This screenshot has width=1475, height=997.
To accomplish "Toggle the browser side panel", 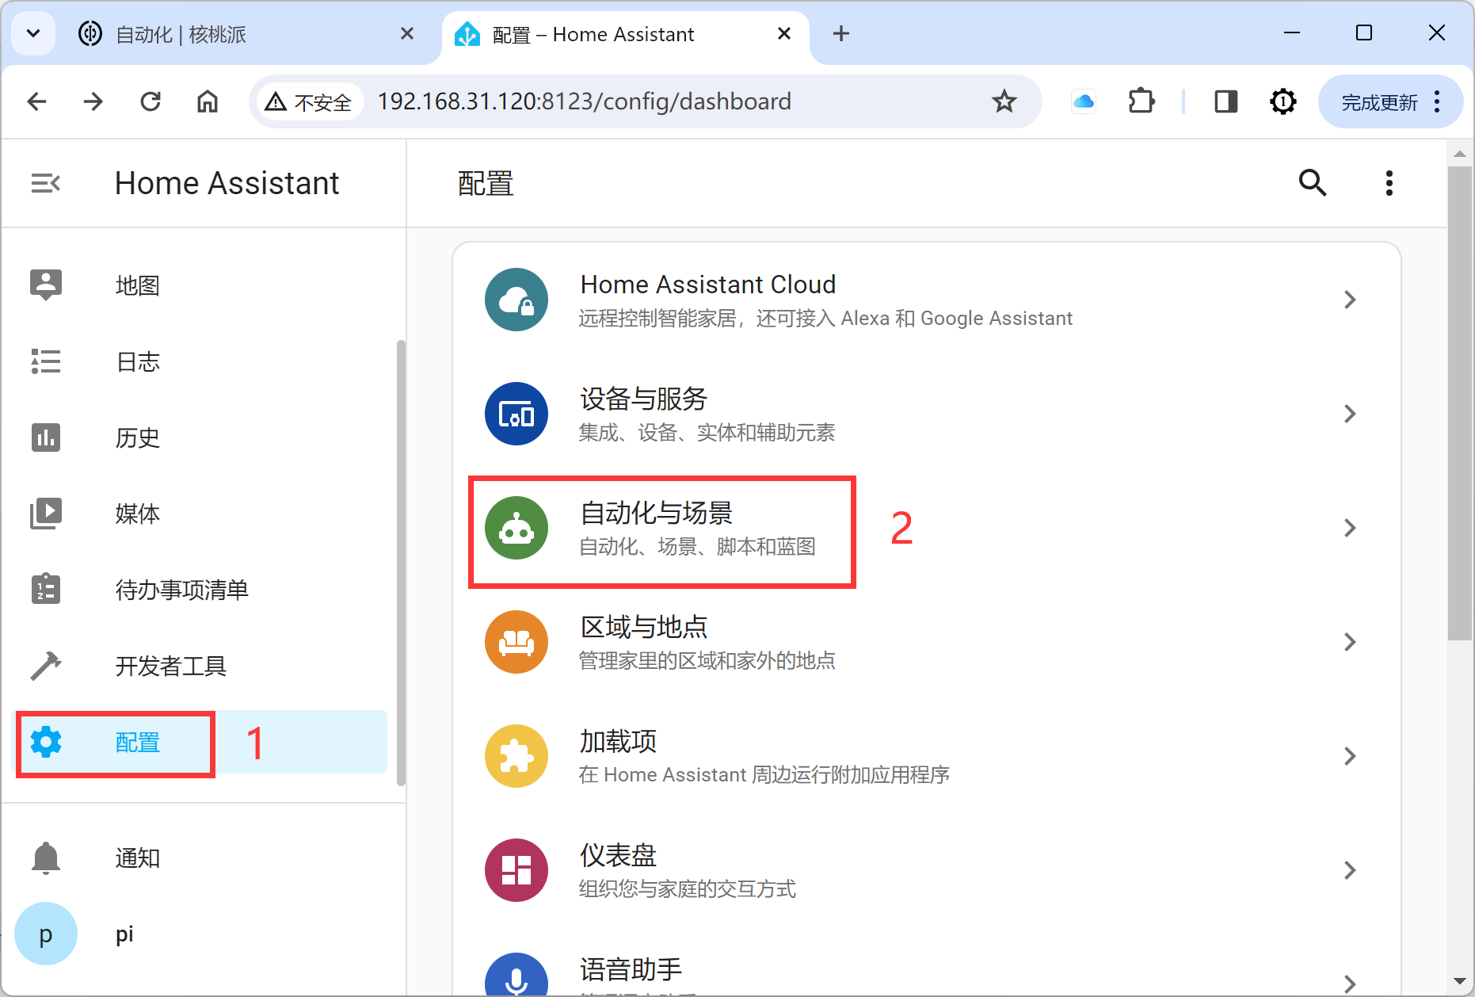I will 1226,101.
